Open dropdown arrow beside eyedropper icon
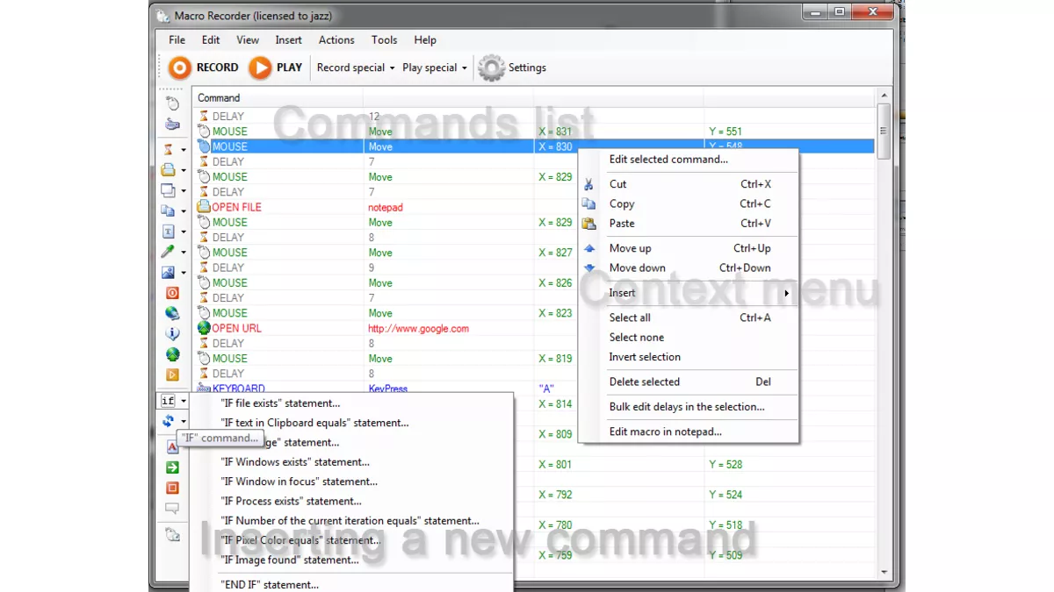Image resolution: width=1054 pixels, height=592 pixels. coord(184,253)
